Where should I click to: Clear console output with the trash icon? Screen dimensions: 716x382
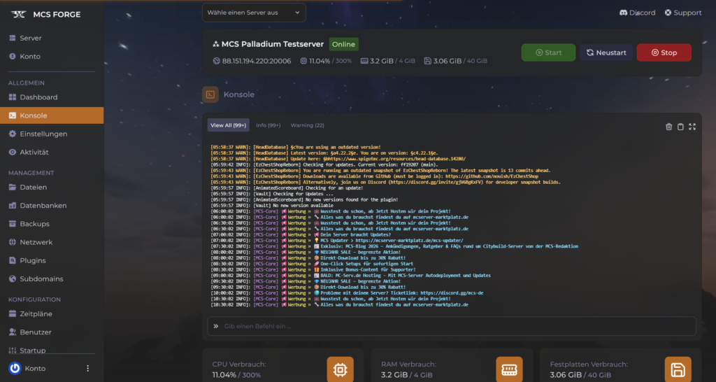pos(669,127)
